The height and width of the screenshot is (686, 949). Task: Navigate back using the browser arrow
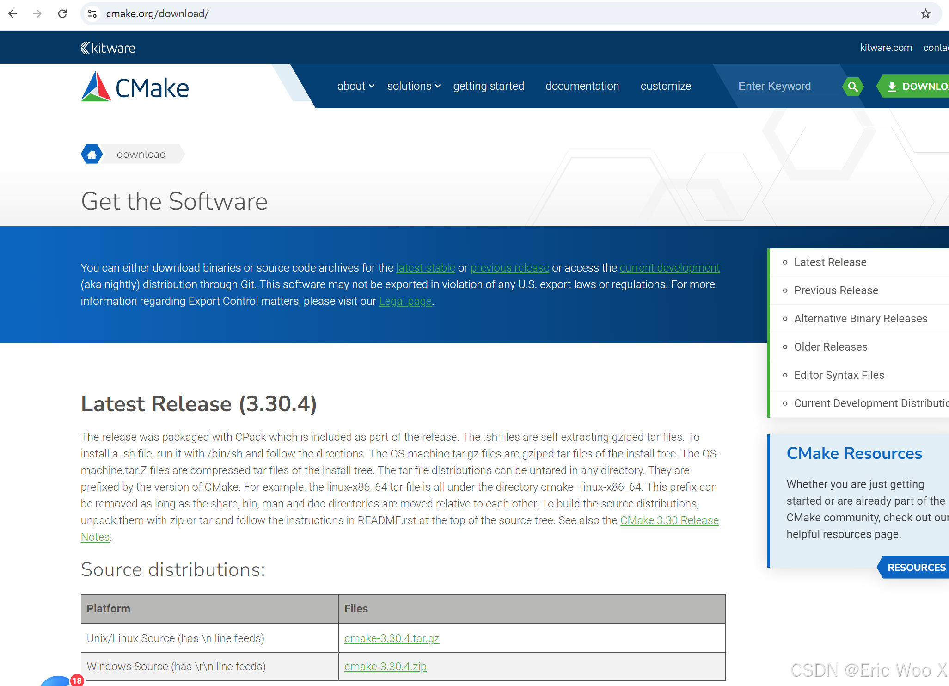coord(12,13)
